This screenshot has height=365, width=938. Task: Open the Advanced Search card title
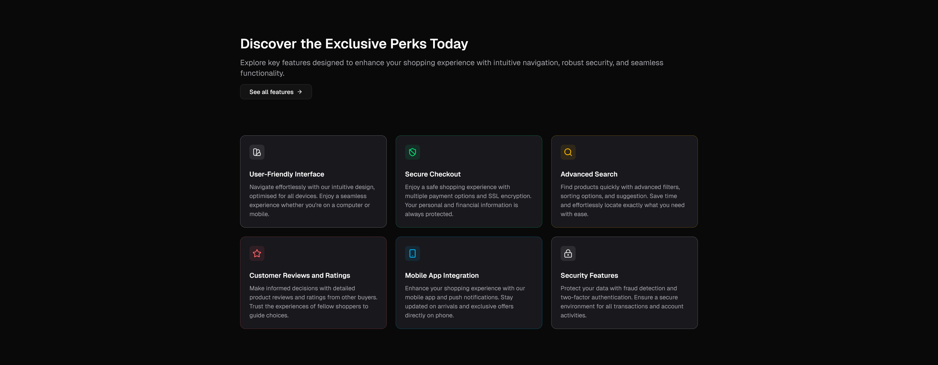pyautogui.click(x=589, y=174)
